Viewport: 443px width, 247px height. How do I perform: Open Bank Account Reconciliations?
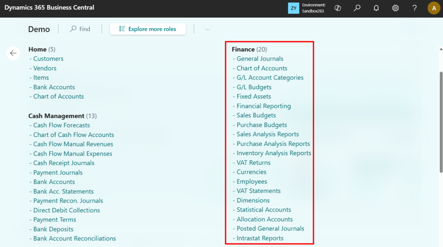[x=74, y=238]
